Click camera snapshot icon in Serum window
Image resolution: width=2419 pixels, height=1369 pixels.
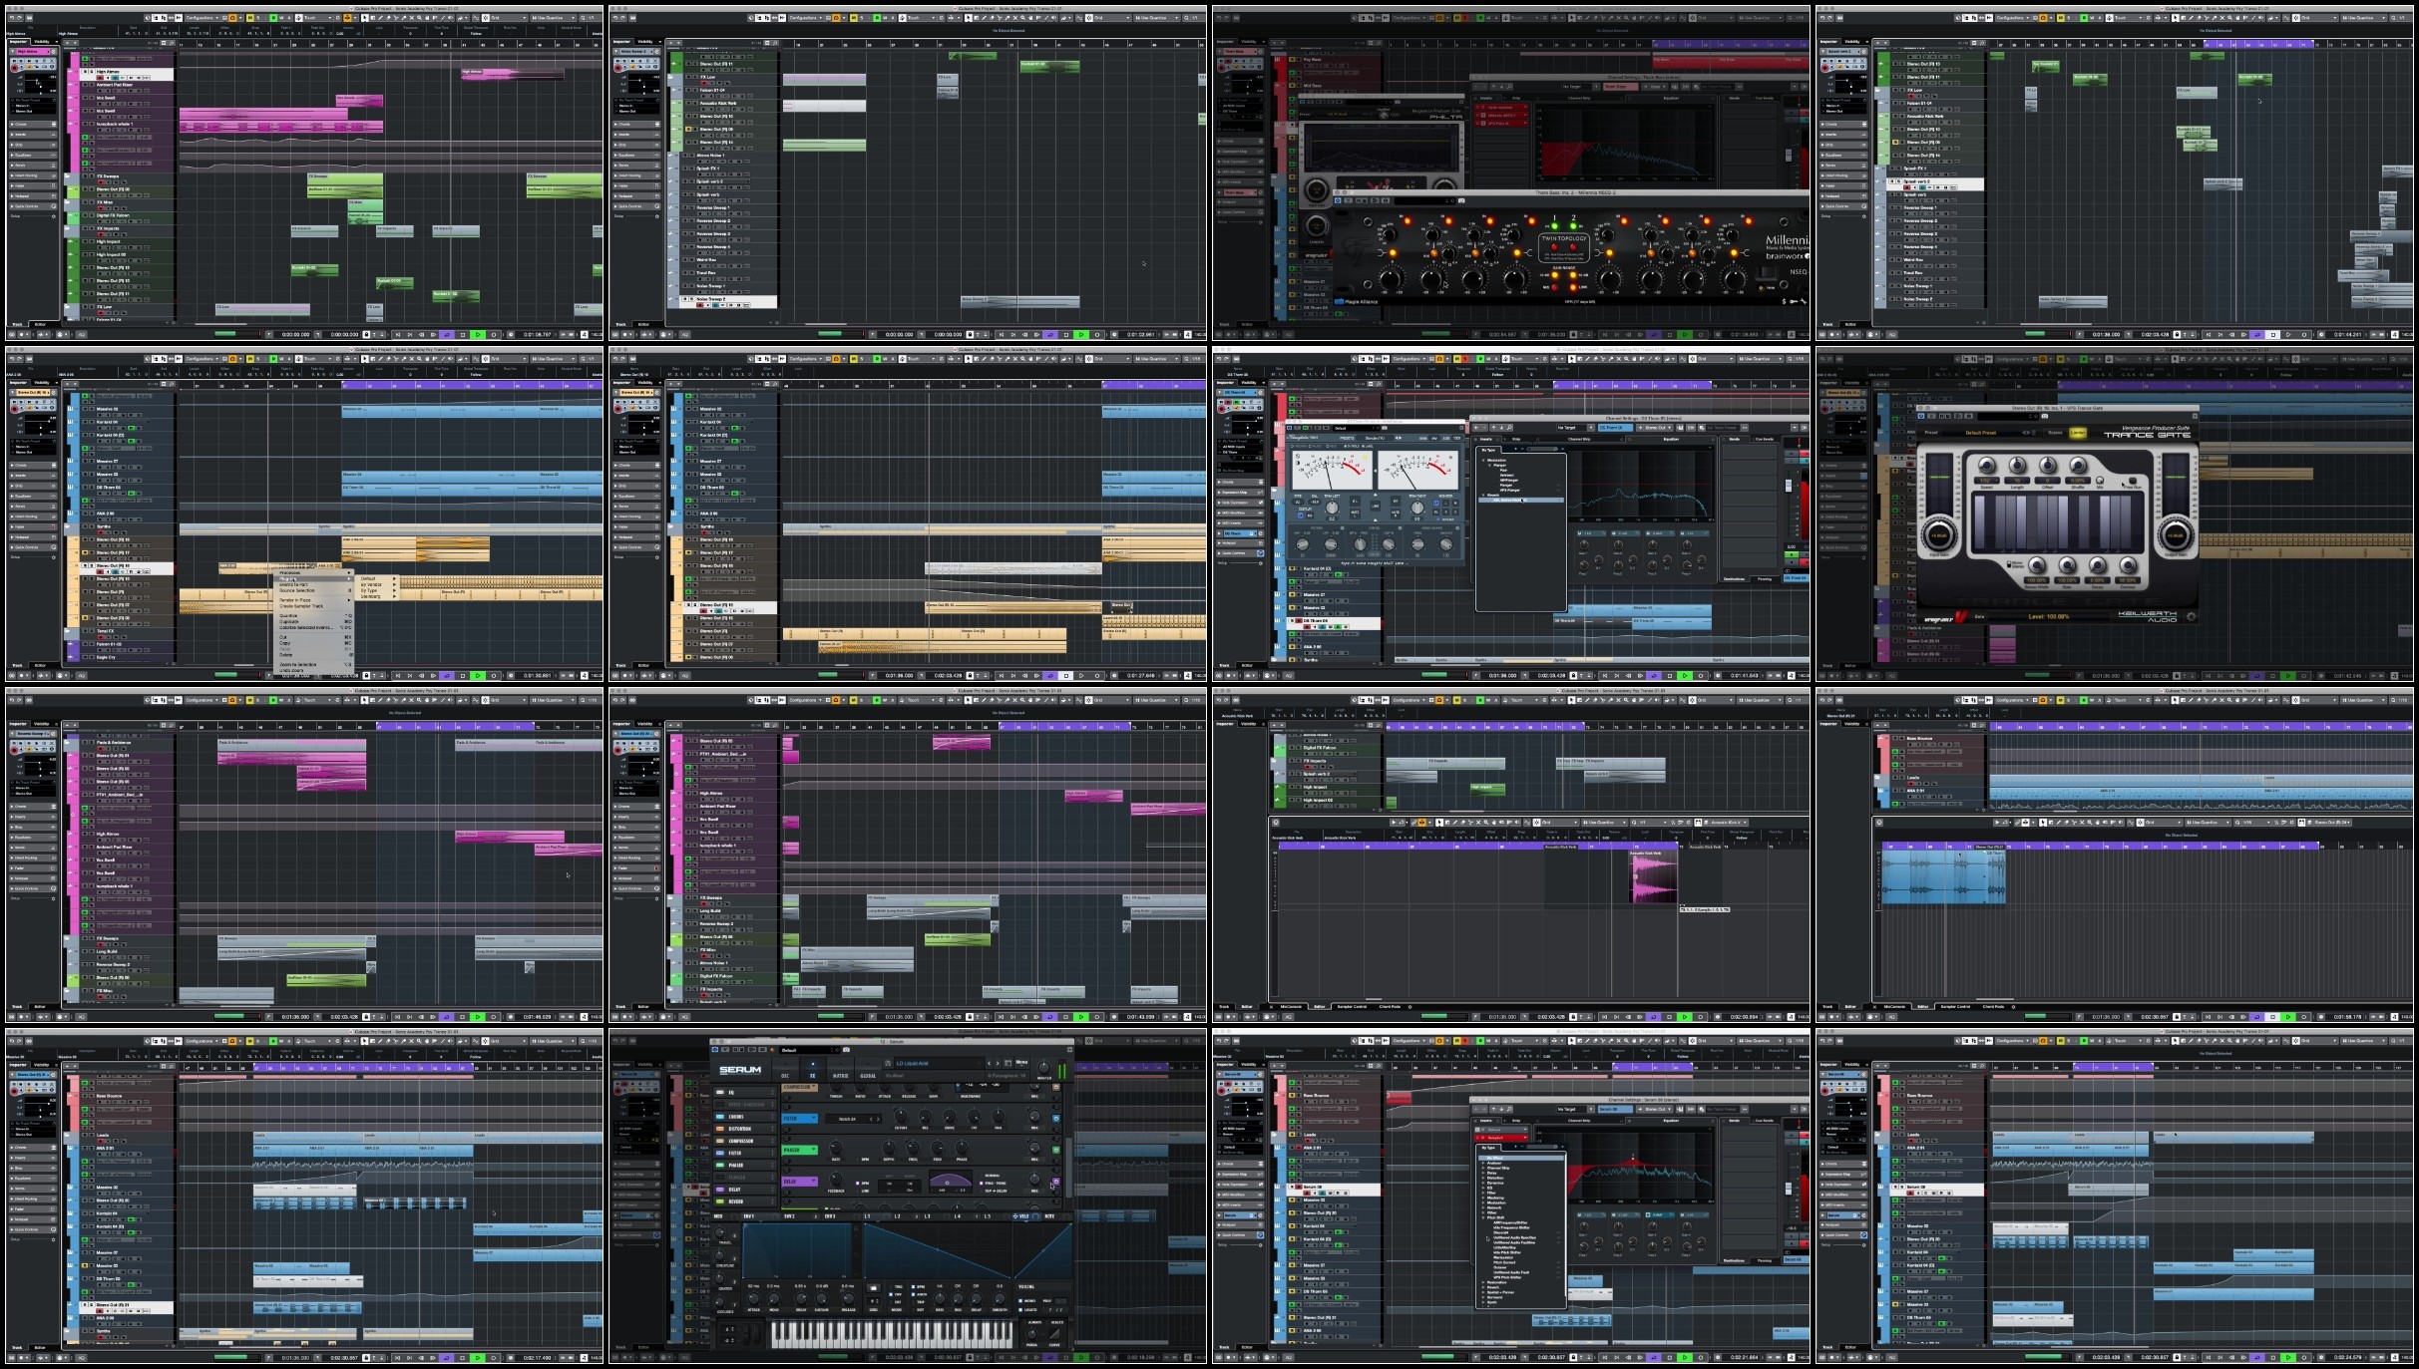point(846,1050)
